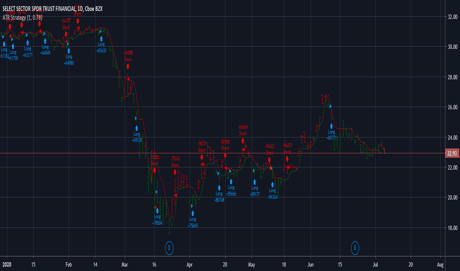Click the dividend D marker near late June

point(355,248)
